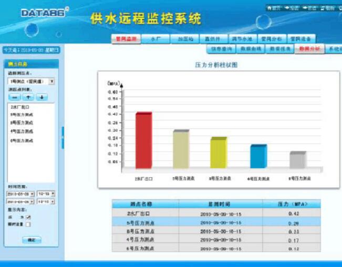Click the highlighted 5号压力测点 table row

[216, 223]
